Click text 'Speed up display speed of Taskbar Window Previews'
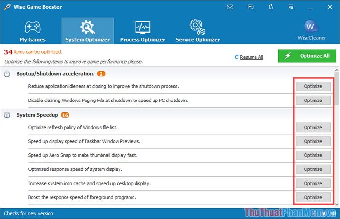The height and width of the screenshot is (219, 340). (x=84, y=141)
